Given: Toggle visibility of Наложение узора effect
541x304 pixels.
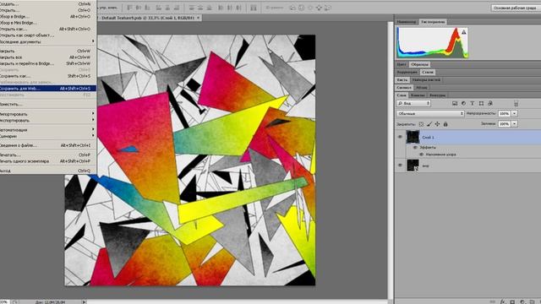Looking at the screenshot, I should [x=421, y=155].
